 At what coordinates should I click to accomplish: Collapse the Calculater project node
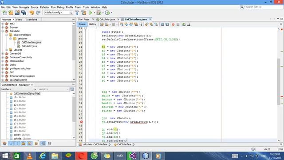pos(3,31)
